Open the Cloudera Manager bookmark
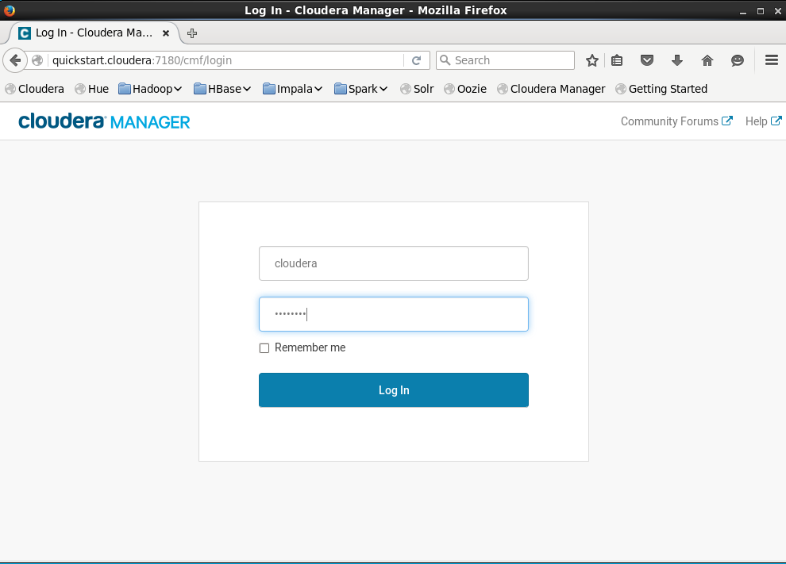 point(552,89)
